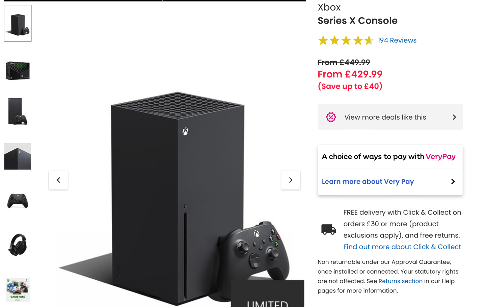Open the Game Pass bundle thumbnail
The width and height of the screenshot is (486, 307).
click(x=18, y=289)
